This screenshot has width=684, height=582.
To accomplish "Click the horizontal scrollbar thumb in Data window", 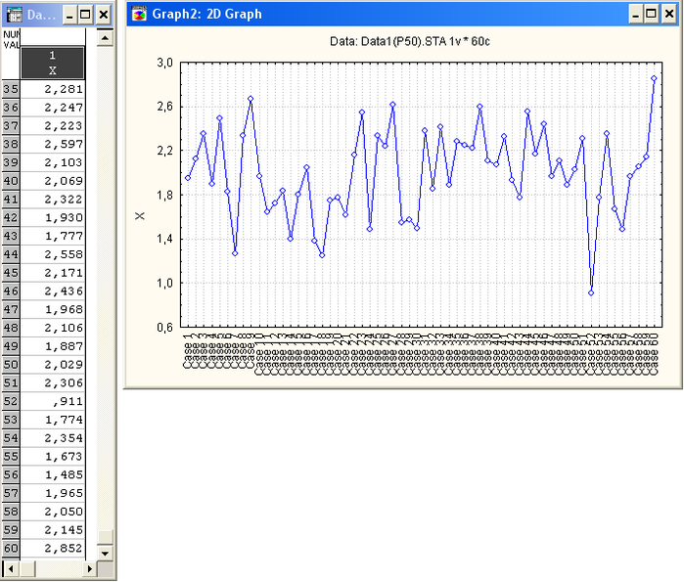I will pos(27,568).
